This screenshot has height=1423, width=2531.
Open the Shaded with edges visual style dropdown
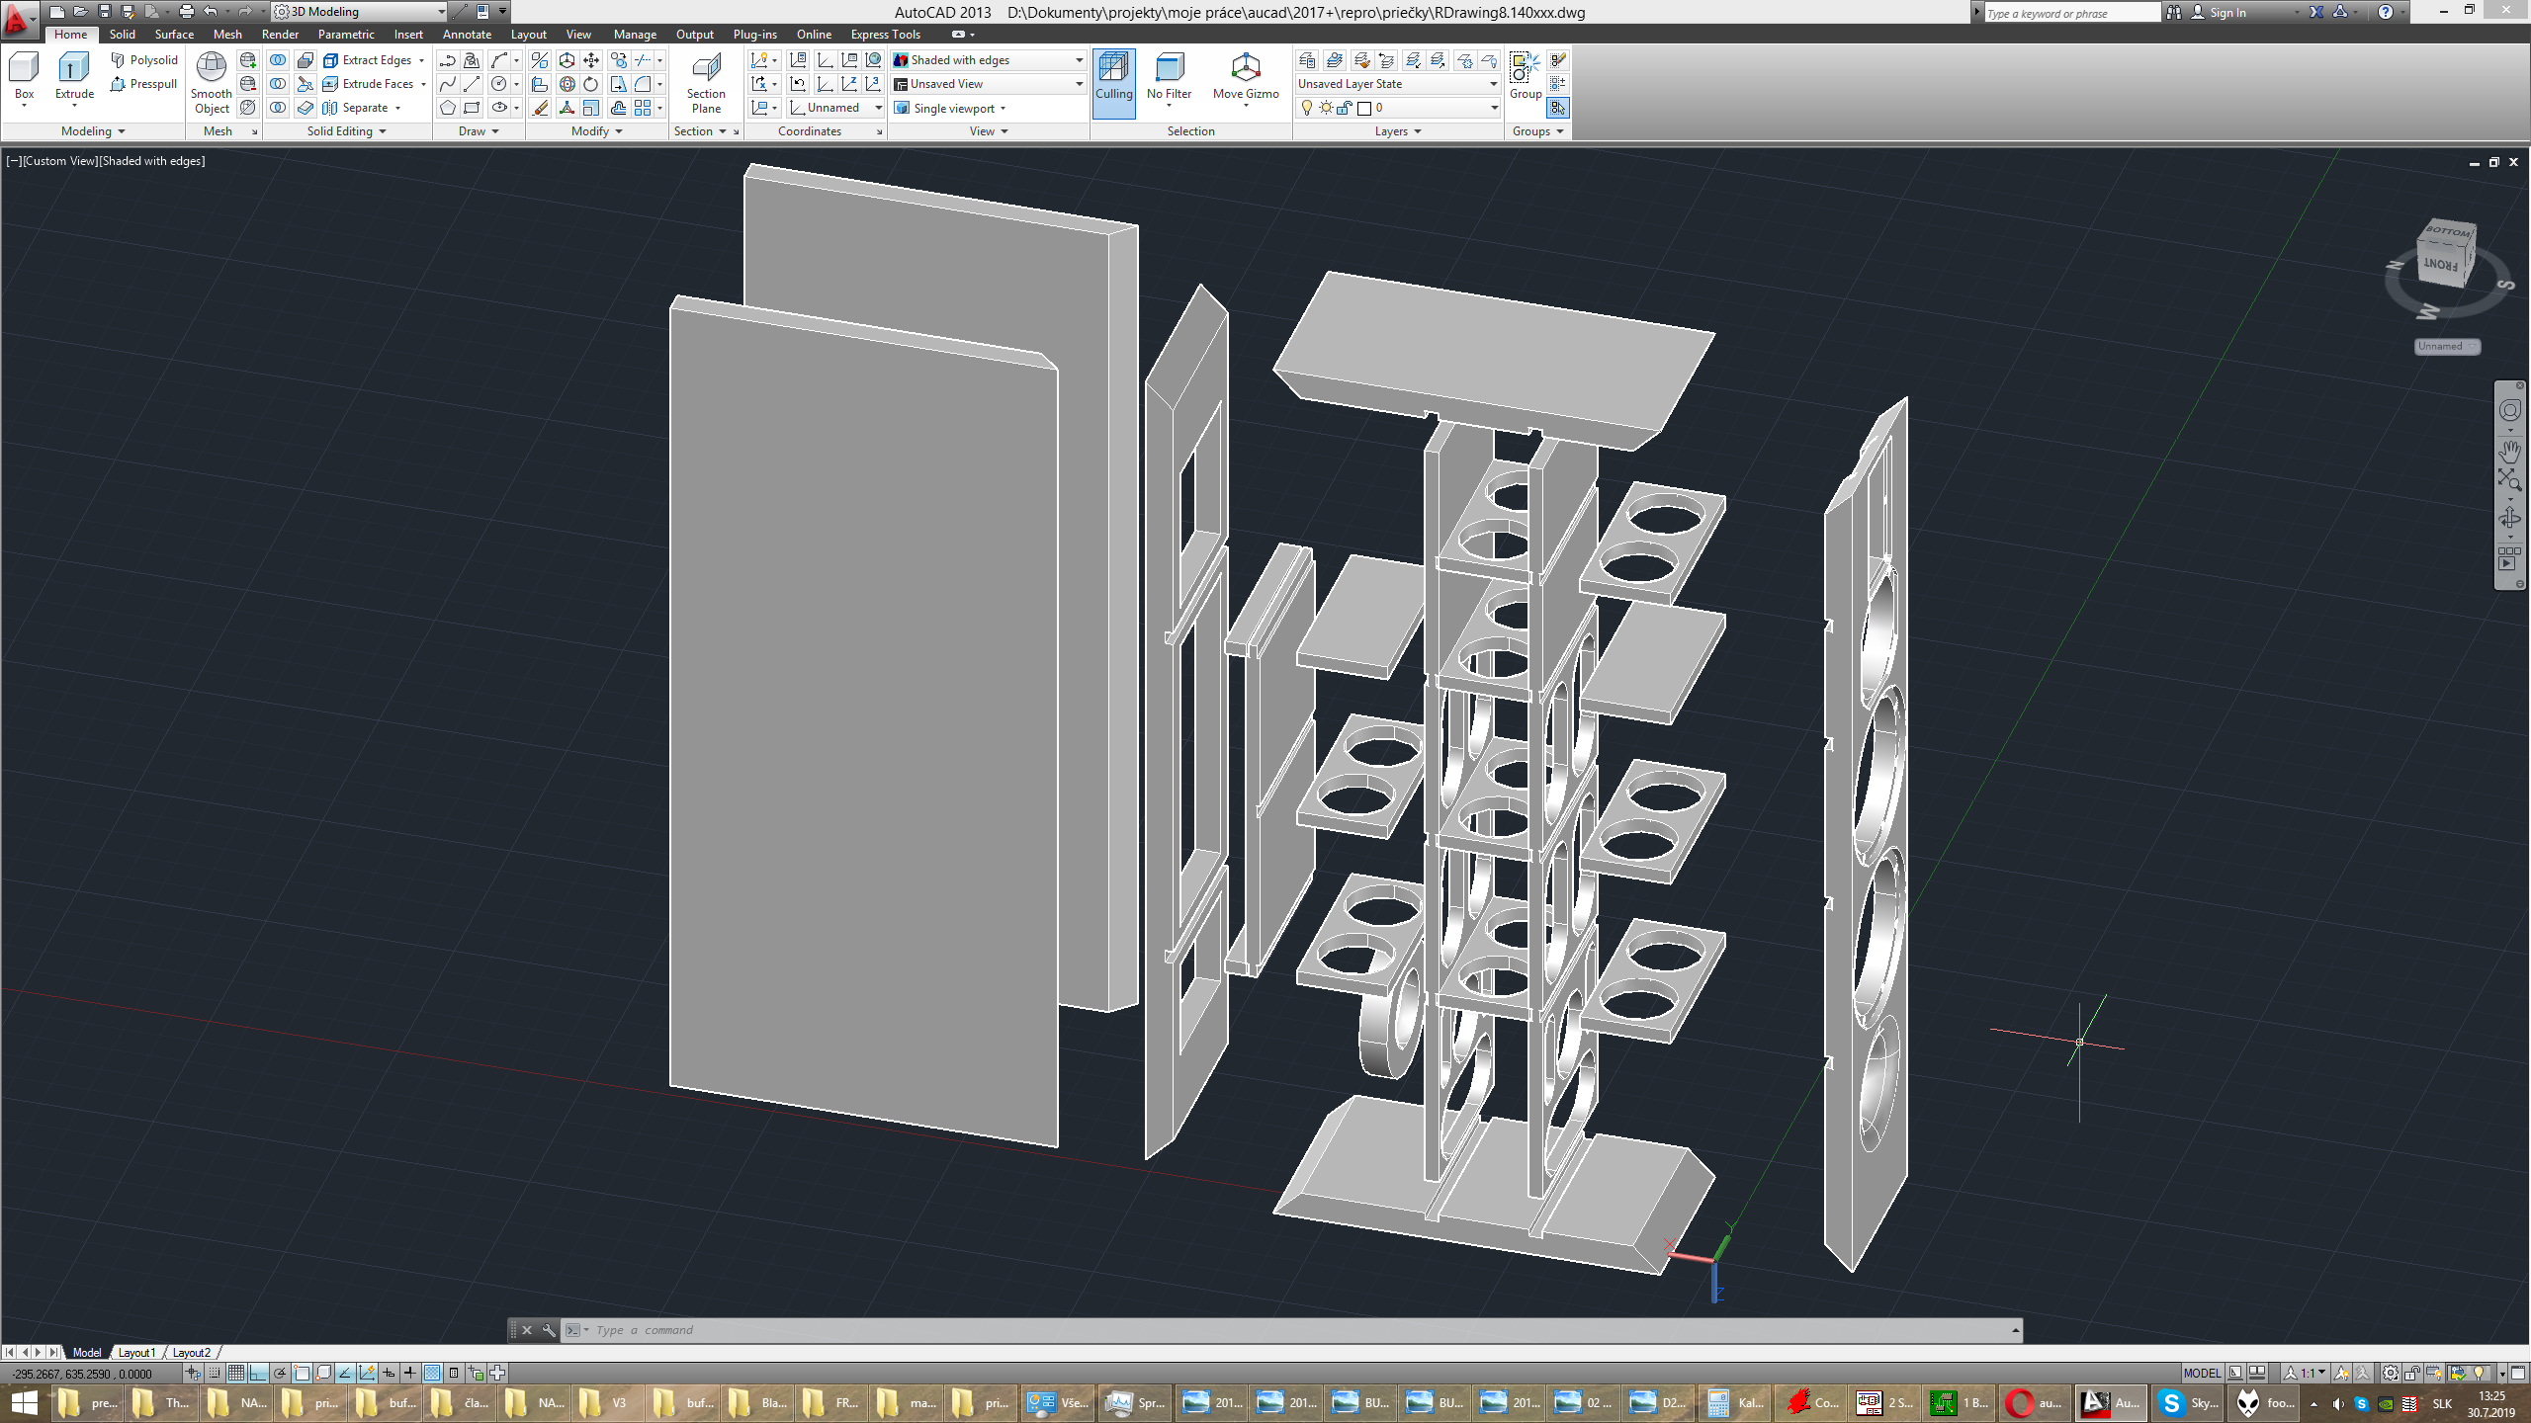click(1079, 60)
